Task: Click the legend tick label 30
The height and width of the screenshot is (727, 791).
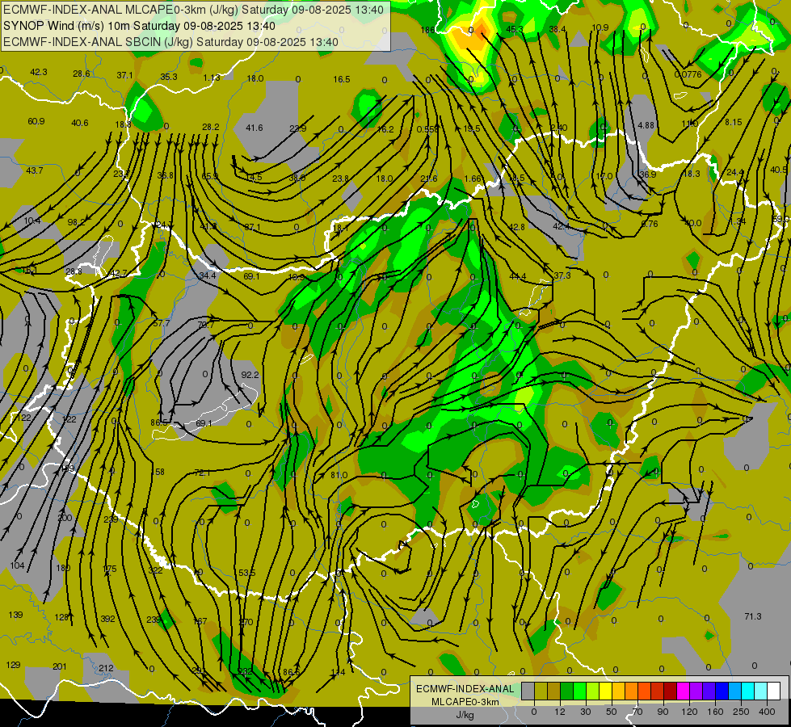Action: (x=586, y=712)
